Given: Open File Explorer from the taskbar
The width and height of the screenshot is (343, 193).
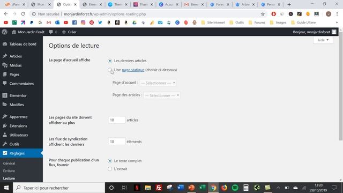Looking at the screenshot, I should pyautogui.click(x=148, y=188).
